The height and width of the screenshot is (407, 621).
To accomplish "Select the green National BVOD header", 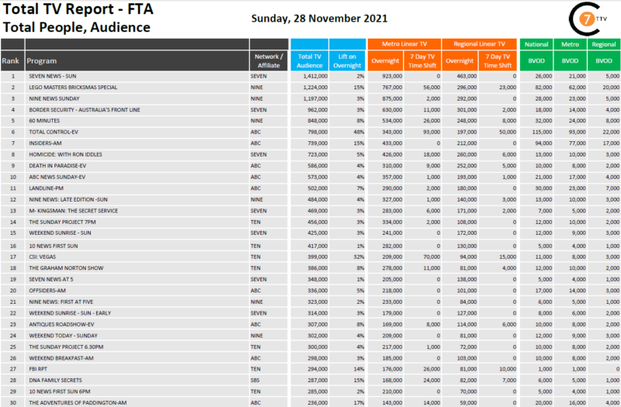I will point(536,51).
